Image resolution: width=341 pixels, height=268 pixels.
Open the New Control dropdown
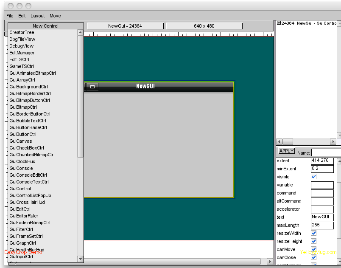pyautogui.click(x=46, y=26)
